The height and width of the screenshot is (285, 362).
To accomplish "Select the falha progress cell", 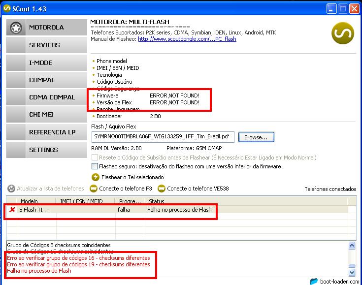I will [x=124, y=210].
